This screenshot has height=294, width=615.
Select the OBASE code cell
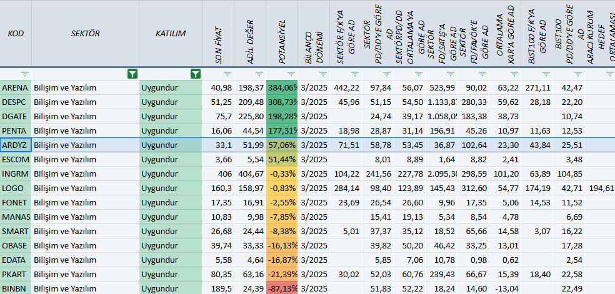tap(16, 245)
